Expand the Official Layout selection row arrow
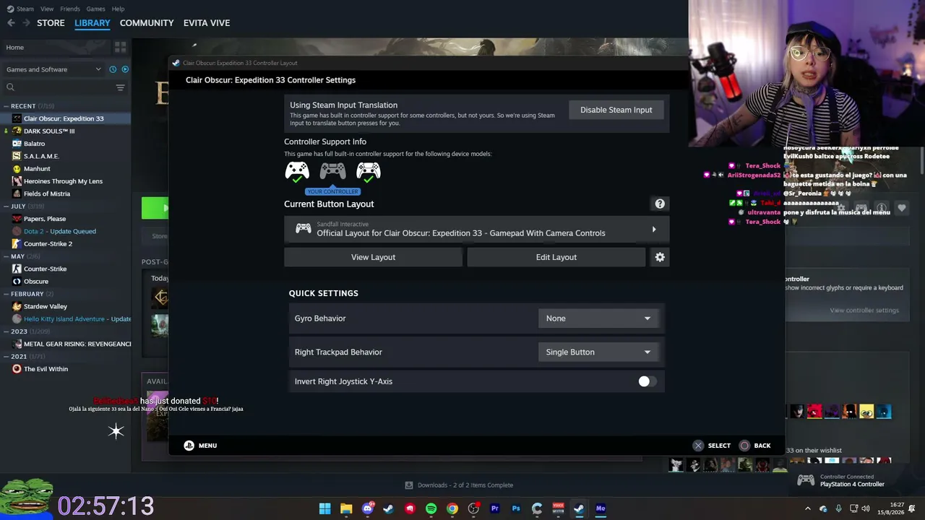The height and width of the screenshot is (520, 925). coord(654,230)
